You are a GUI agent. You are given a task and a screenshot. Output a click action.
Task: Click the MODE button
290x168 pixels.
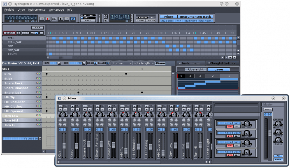coord(88,20)
